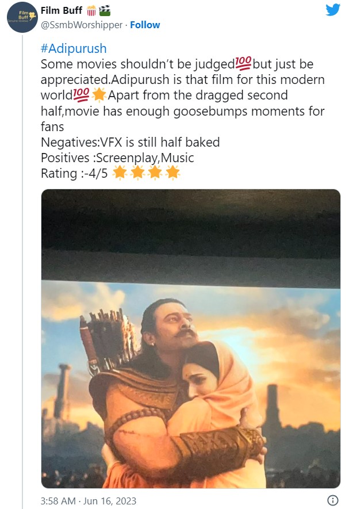Image resolution: width=349 pixels, height=509 pixels.
Task: Click the "Positives :Screenplay,Music" line
Action: point(117,158)
